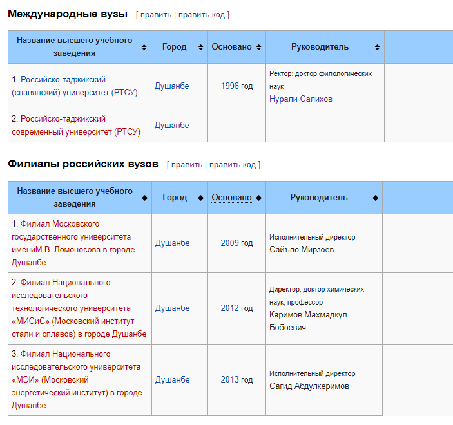The height and width of the screenshot is (425, 453).
Task: Open Филиал Московского государственного университета link
Action: [73, 243]
